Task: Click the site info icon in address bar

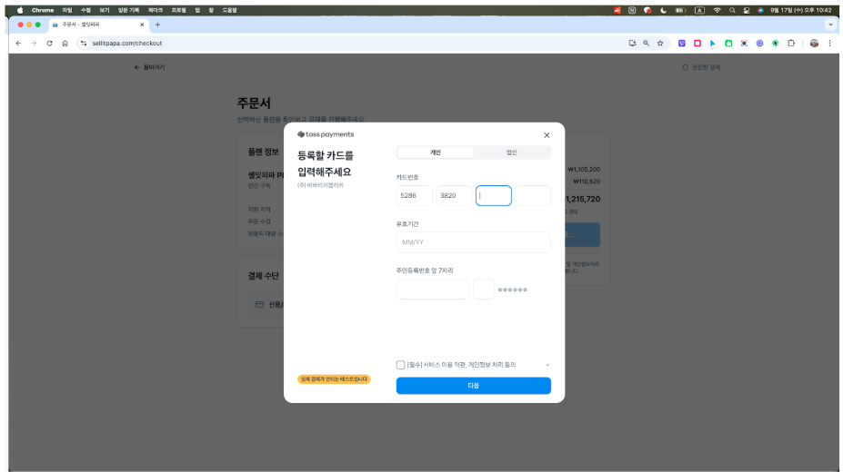Action: point(84,44)
